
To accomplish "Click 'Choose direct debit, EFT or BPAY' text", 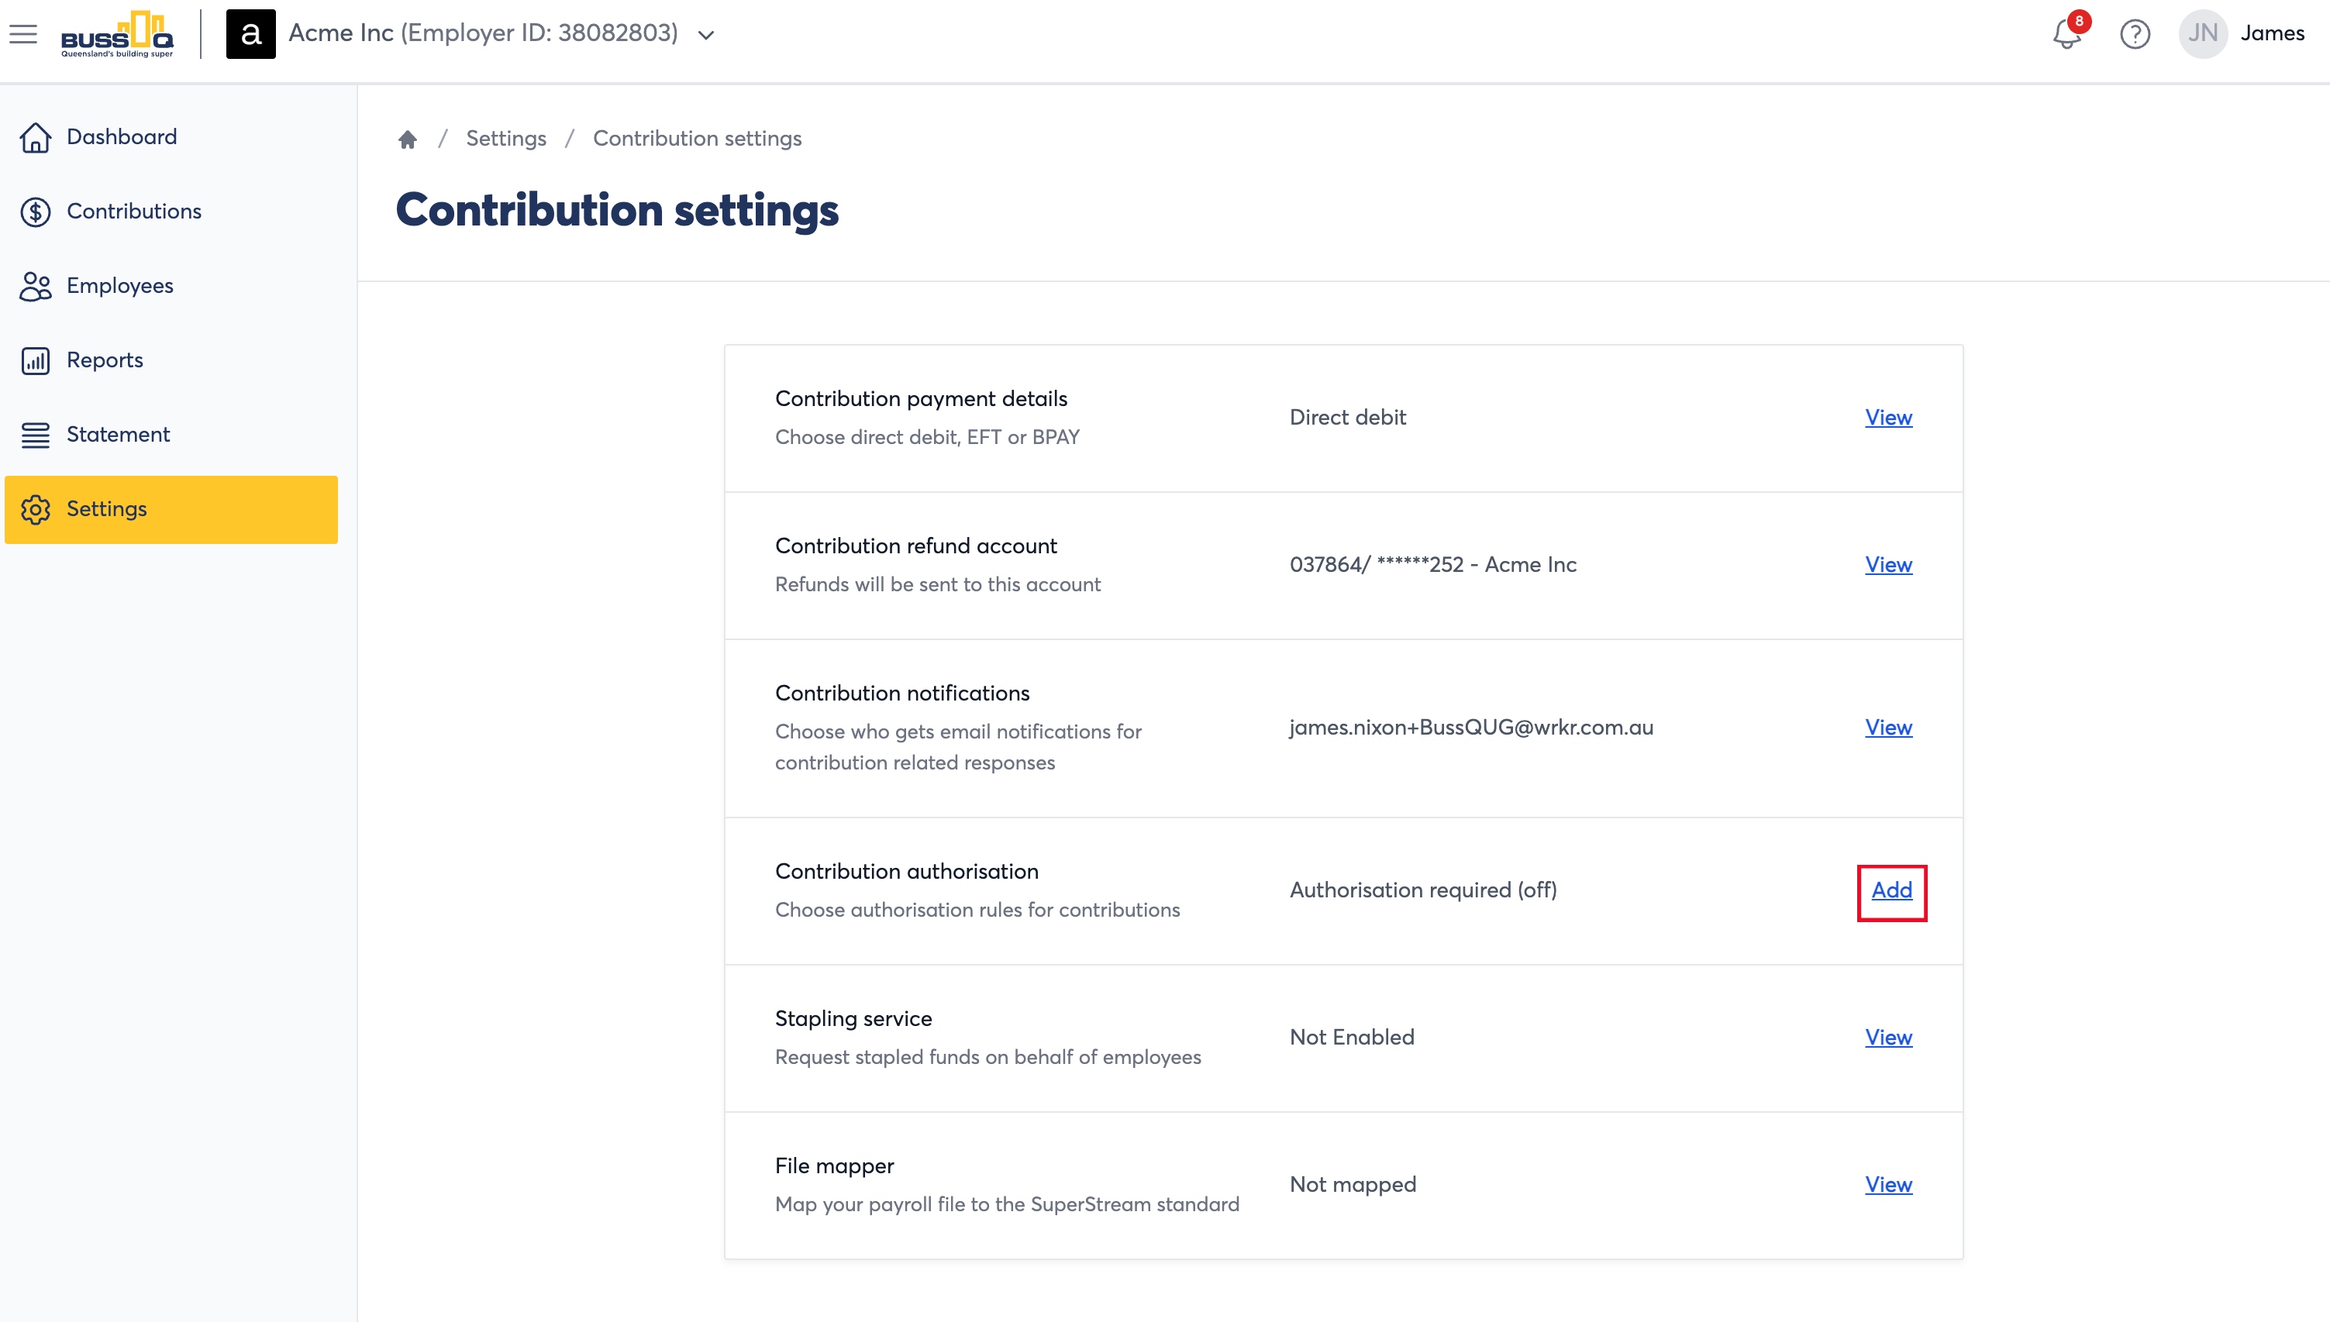I will tap(927, 438).
